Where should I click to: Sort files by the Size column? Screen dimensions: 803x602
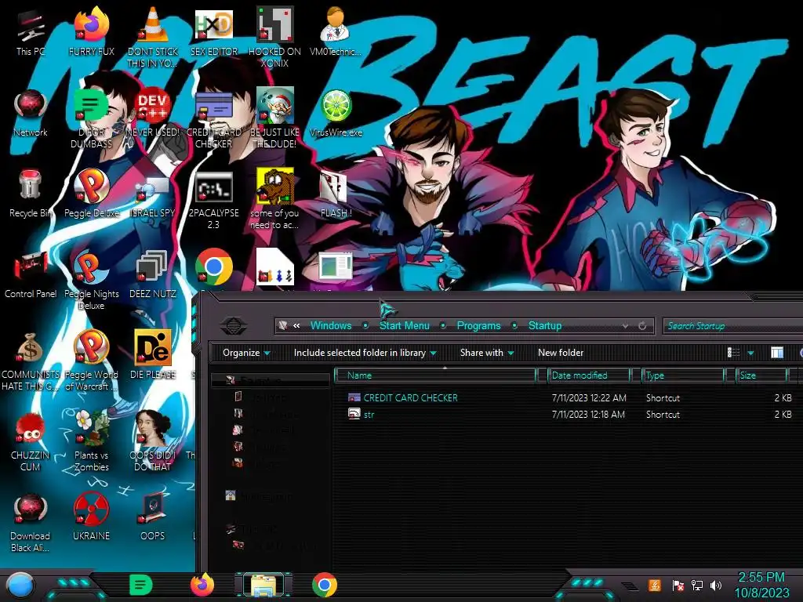(761, 375)
